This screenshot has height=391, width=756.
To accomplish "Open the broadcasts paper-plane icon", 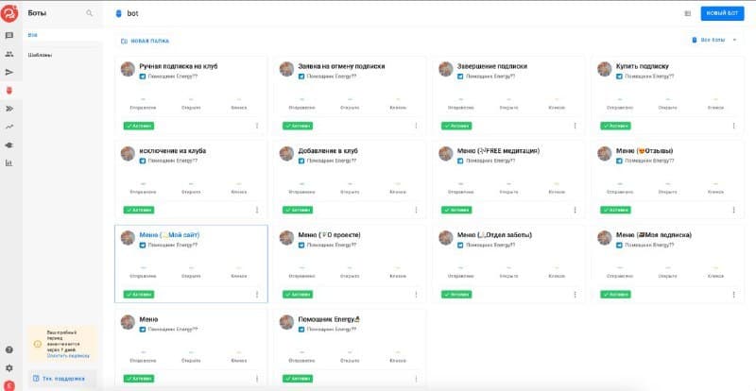I will coord(9,73).
